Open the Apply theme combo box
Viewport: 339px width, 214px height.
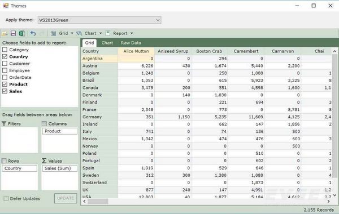pyautogui.click(x=99, y=20)
